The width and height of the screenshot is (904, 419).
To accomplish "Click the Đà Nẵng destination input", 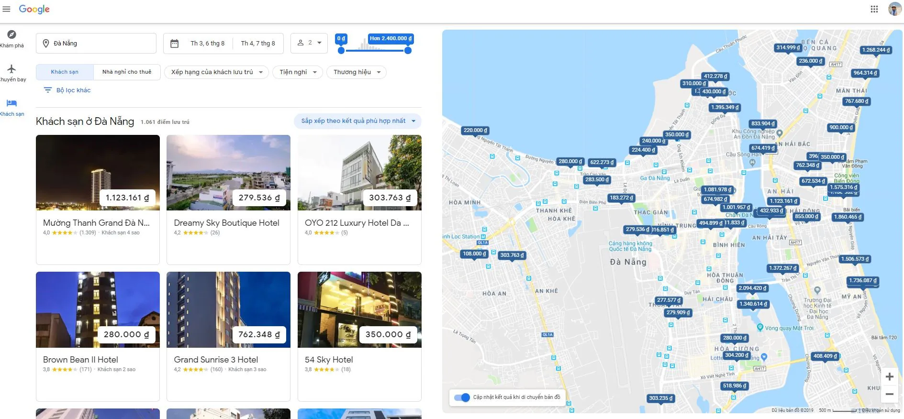I will 96,44.
